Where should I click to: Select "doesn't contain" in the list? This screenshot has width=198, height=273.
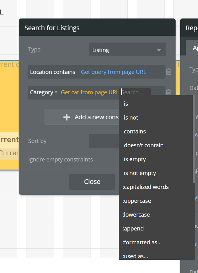pyautogui.click(x=144, y=145)
